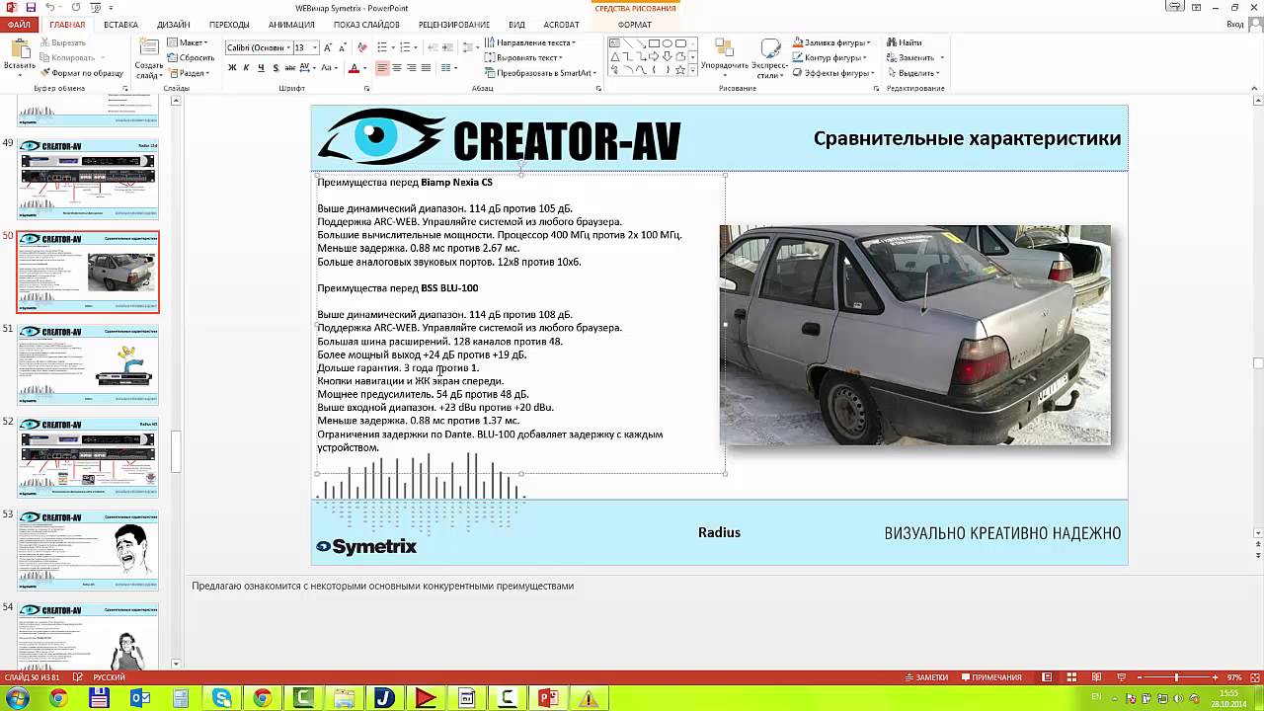Image resolution: width=1264 pixels, height=711 pixels.
Task: Click the notes text field below slide
Action: tap(721, 586)
